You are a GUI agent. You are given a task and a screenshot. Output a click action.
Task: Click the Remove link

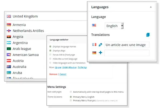(x=53, y=74)
